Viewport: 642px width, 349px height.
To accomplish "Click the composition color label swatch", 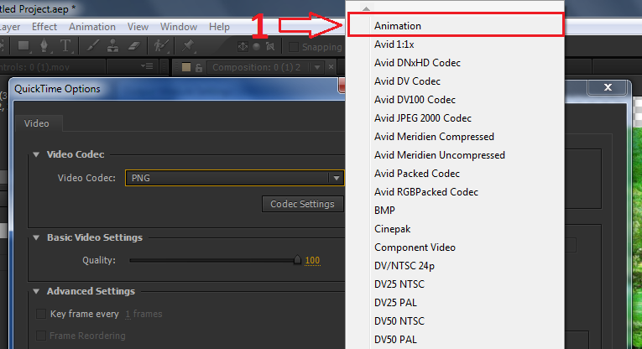I will pyautogui.click(x=186, y=67).
